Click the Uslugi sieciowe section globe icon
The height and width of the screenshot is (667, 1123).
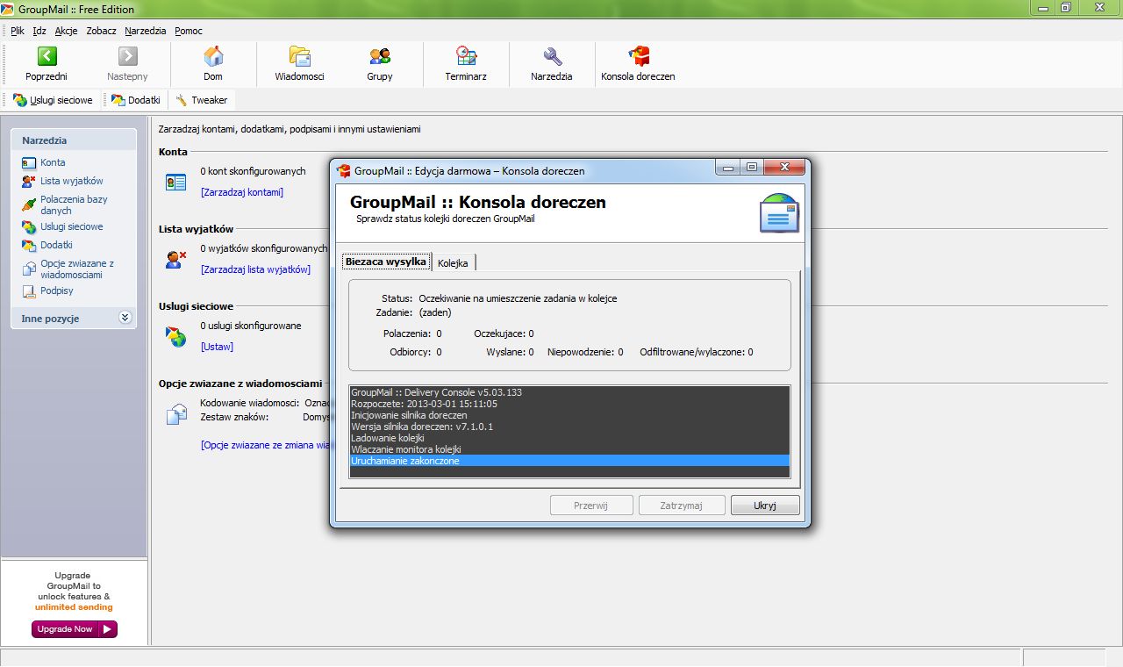176,336
